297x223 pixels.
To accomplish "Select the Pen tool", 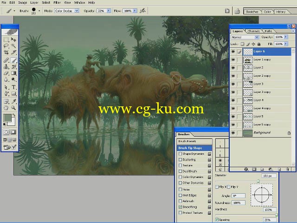I will (6, 93).
